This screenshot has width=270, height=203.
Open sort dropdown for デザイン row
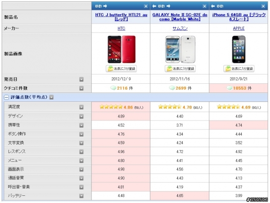click(x=81, y=116)
